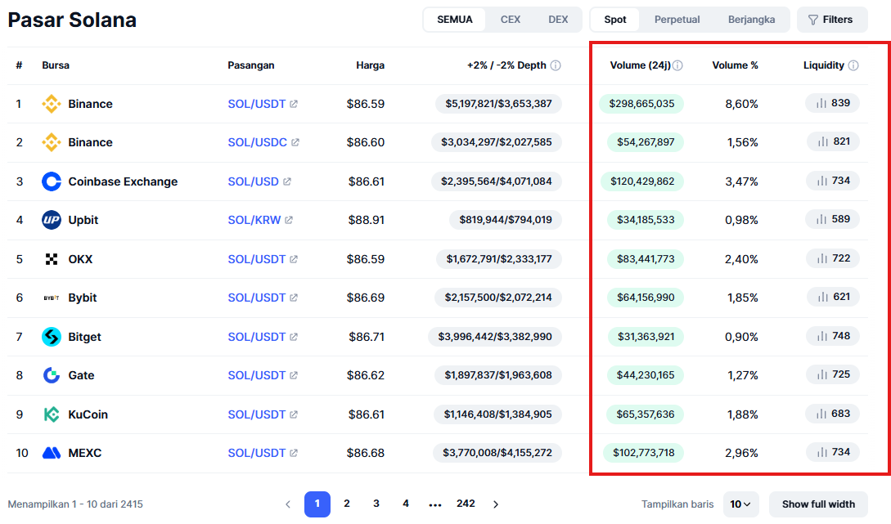Open the Filters menu
The image size is (891, 524).
[831, 20]
